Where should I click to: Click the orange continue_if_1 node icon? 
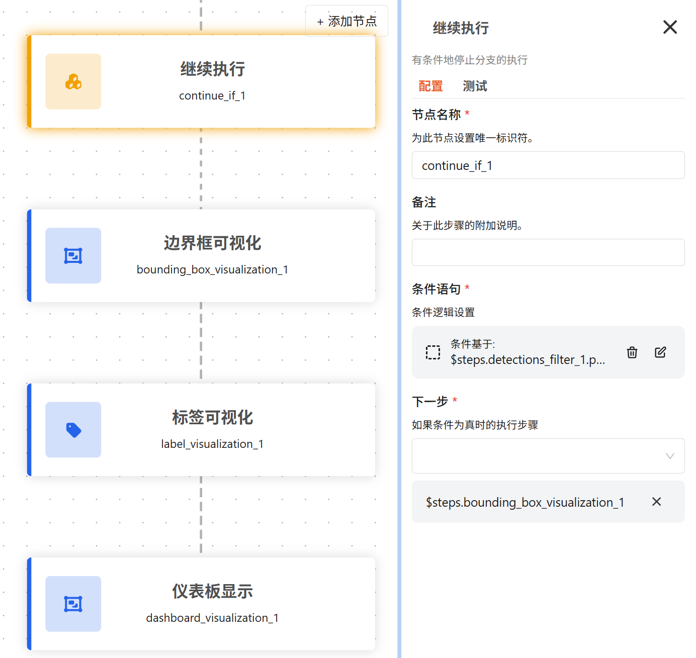pos(73,81)
